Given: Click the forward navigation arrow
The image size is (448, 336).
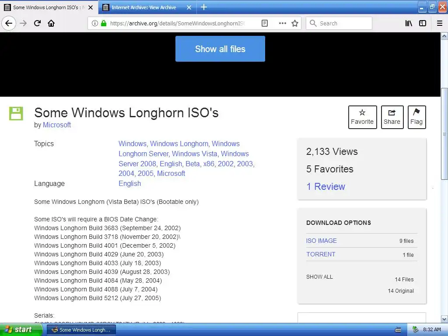Looking at the screenshot, I should click(23, 23).
